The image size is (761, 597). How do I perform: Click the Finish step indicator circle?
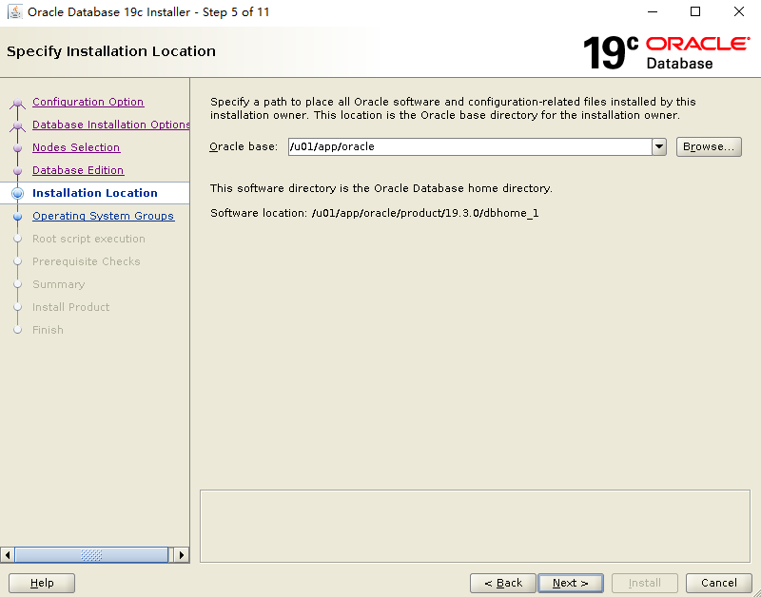pyautogui.click(x=19, y=330)
